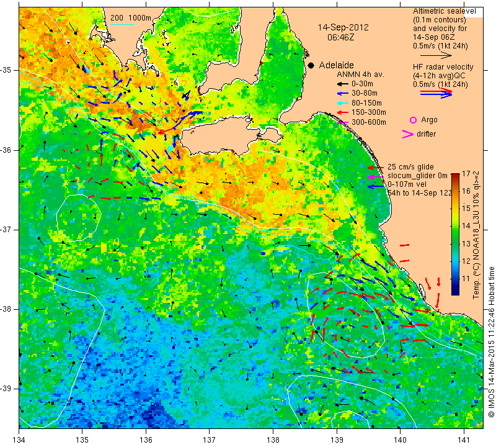This screenshot has width=496, height=447.
Task: Click the black 0-30m legend arrow
Action: [343, 84]
